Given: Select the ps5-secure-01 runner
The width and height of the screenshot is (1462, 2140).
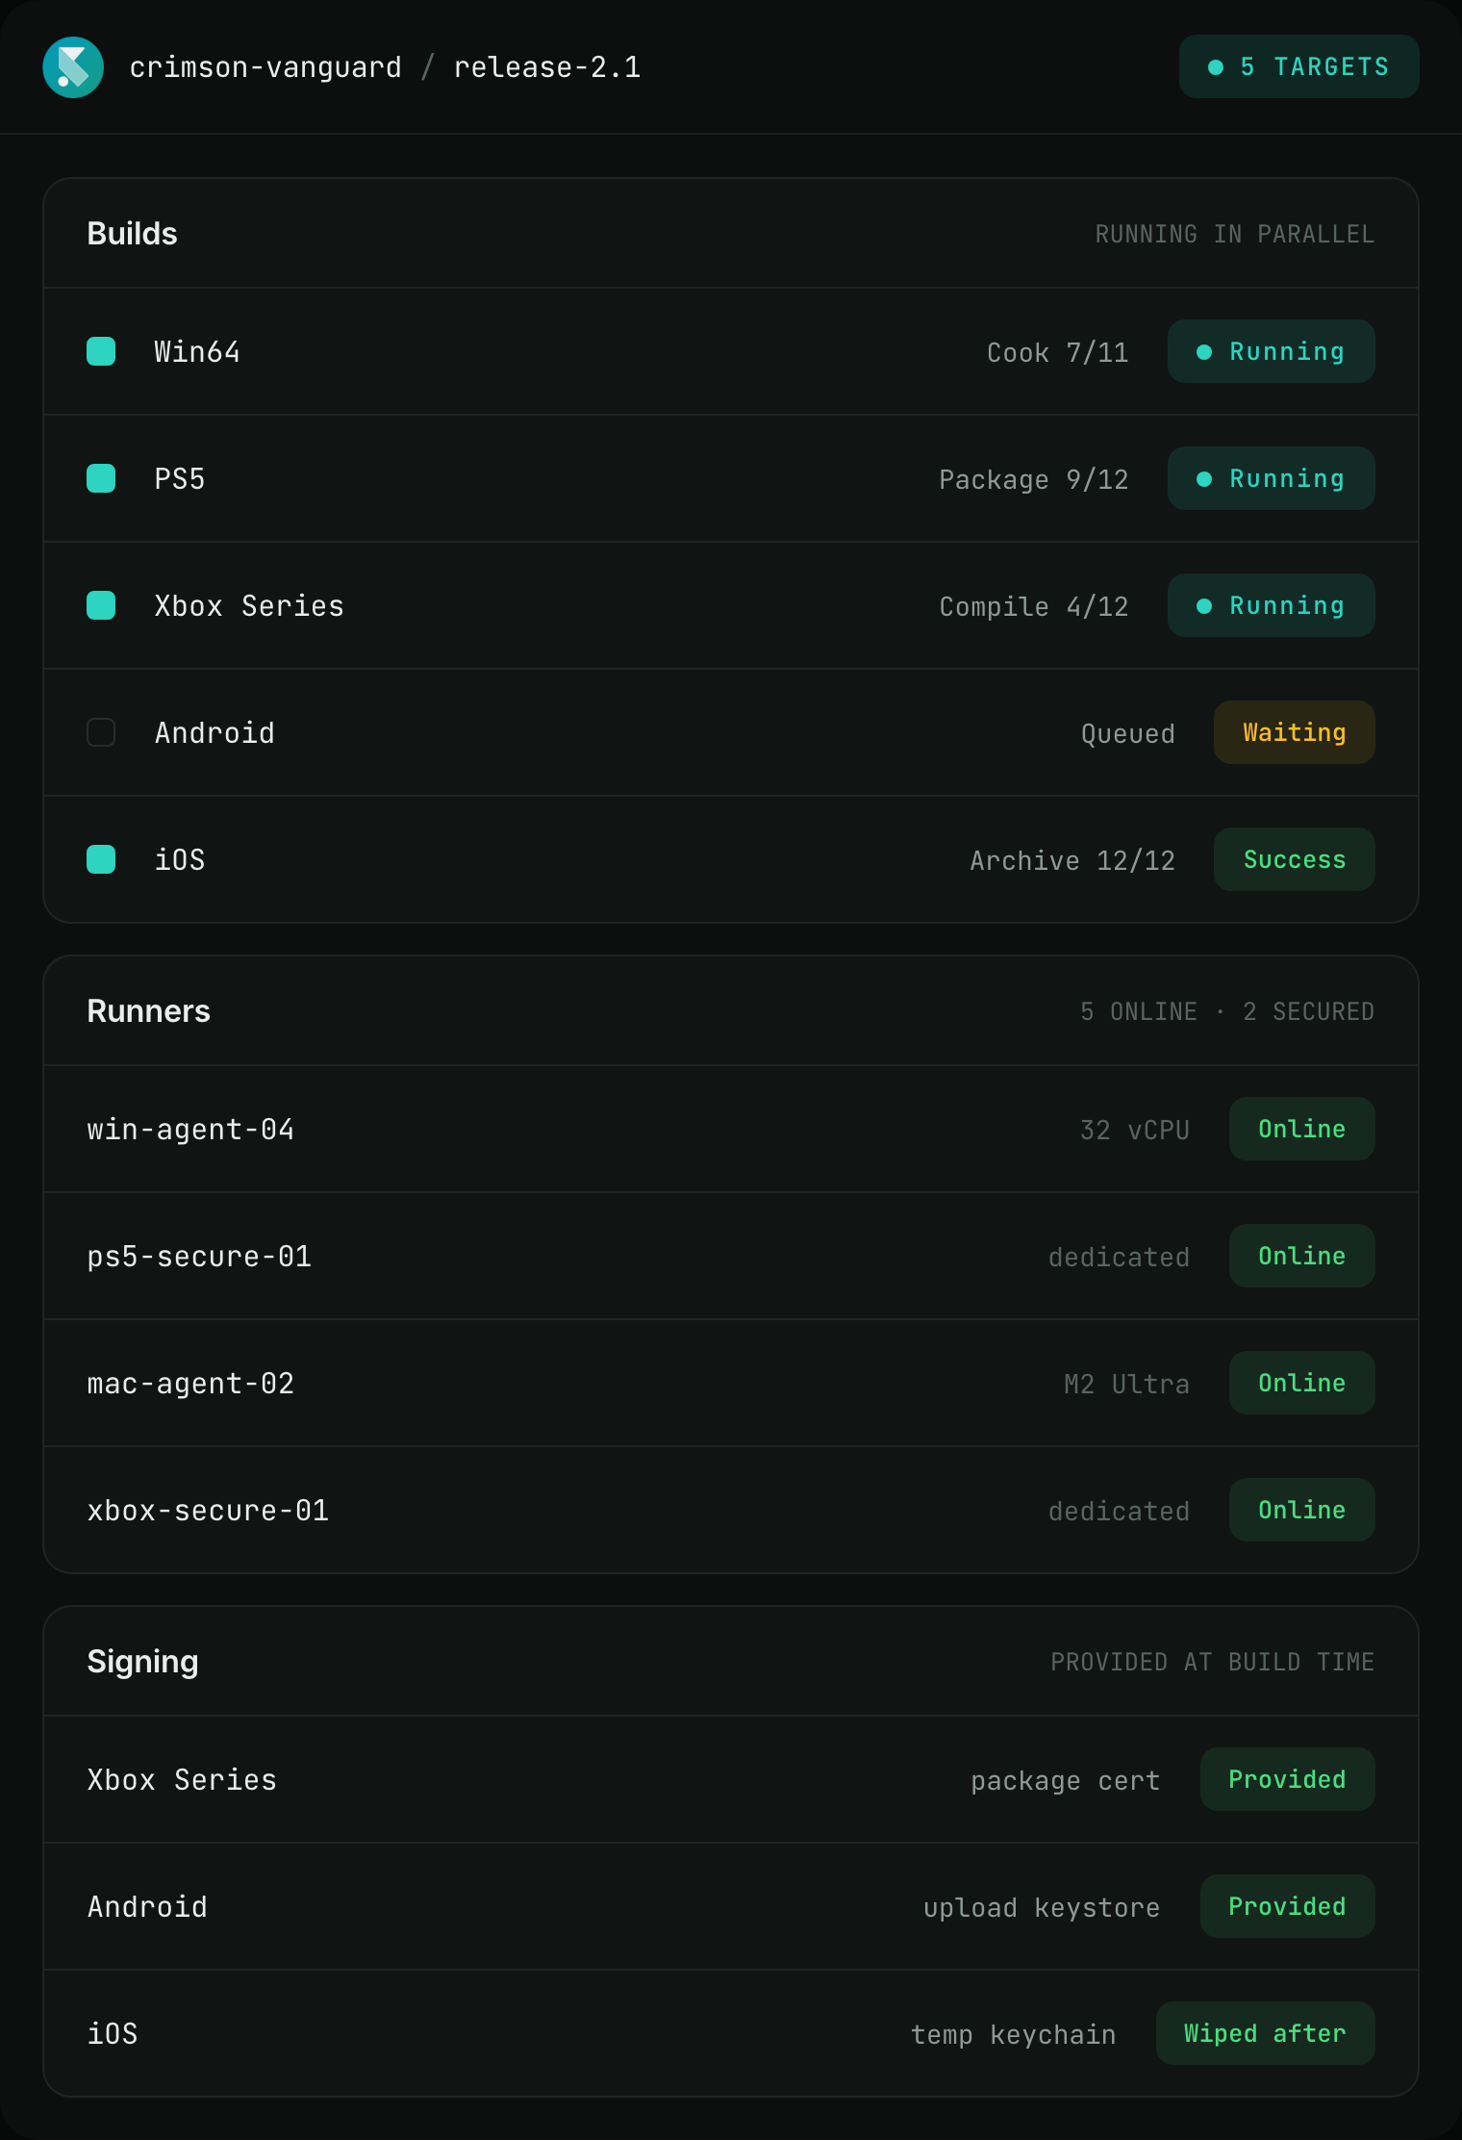Looking at the screenshot, I should coord(731,1256).
